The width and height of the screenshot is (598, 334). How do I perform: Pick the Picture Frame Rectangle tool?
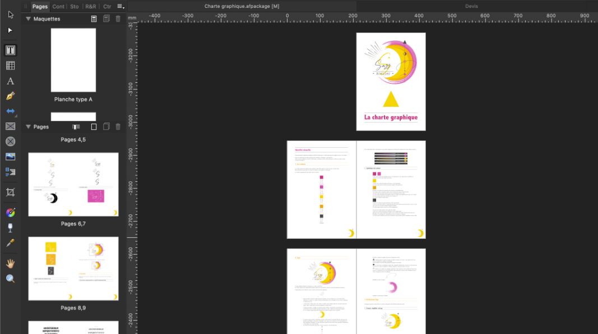tap(10, 126)
